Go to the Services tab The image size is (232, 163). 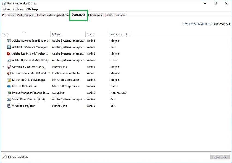pyautogui.click(x=120, y=15)
